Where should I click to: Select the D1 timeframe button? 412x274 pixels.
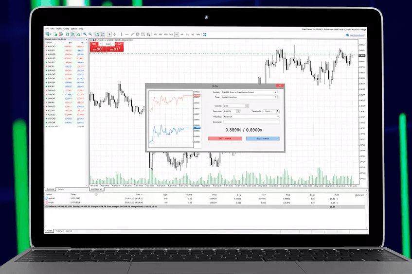pos(187,34)
